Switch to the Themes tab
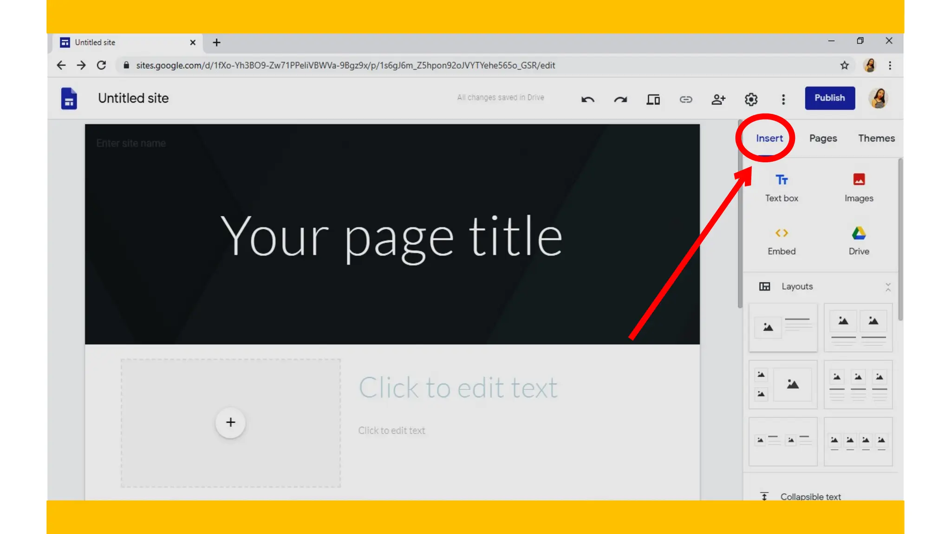951x534 pixels. coord(876,138)
